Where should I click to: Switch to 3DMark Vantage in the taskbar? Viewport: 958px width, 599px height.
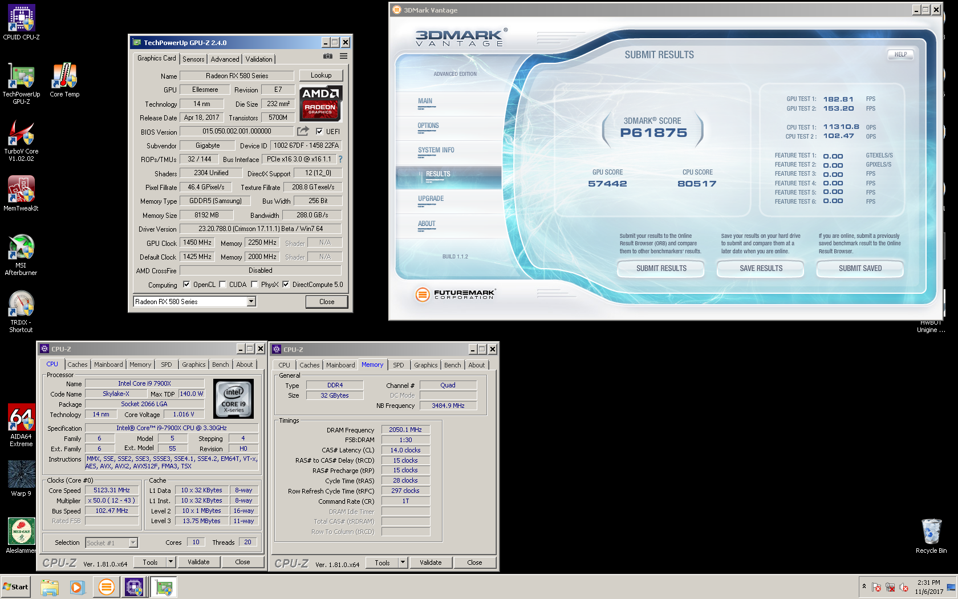pos(106,587)
